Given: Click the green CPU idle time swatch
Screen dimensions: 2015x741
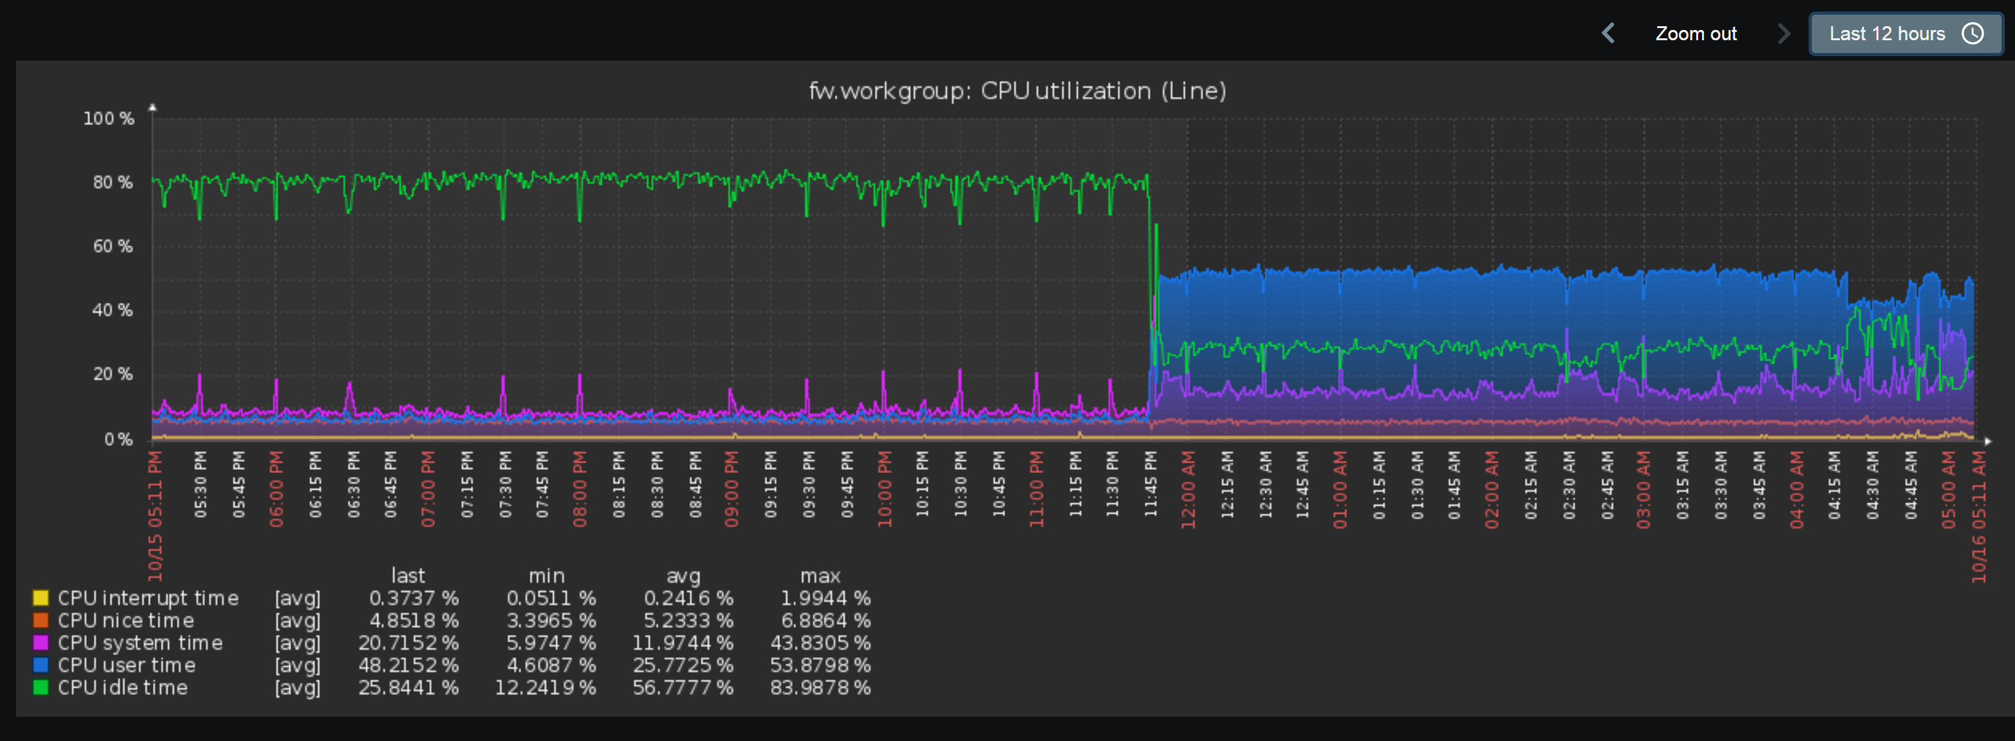Looking at the screenshot, I should [x=41, y=688].
